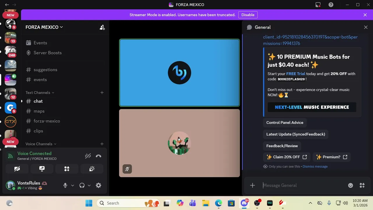
Task: Toggle Share Your Screen
Action: [x=42, y=169]
